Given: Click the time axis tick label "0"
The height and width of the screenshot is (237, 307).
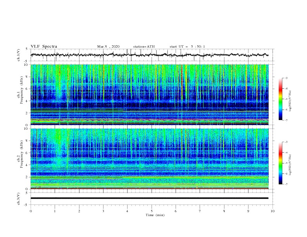Looking at the screenshot, I should pos(31,211).
